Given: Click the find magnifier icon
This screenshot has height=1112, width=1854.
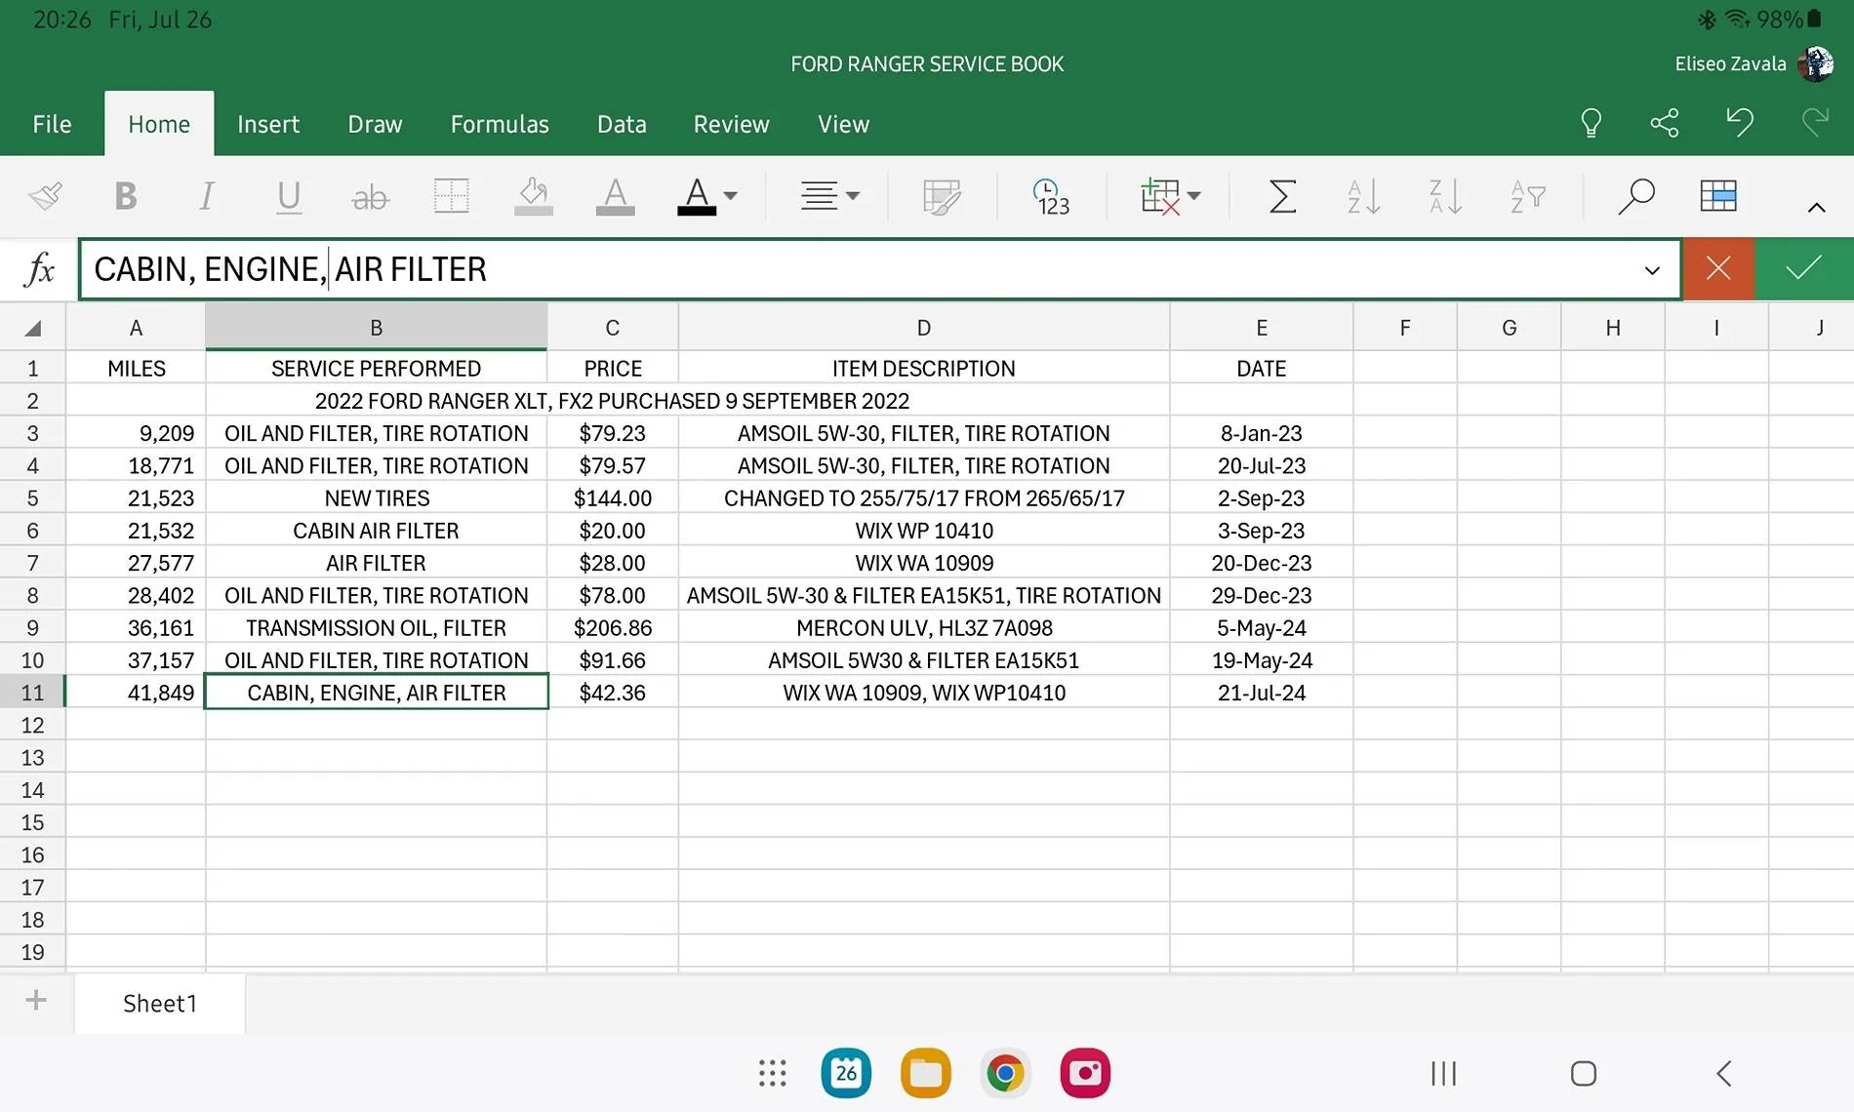Looking at the screenshot, I should pyautogui.click(x=1636, y=196).
